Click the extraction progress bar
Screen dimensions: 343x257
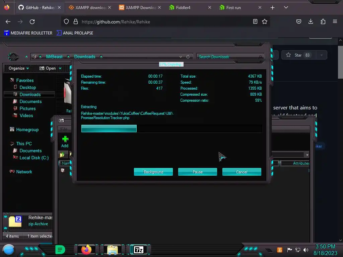[171, 128]
